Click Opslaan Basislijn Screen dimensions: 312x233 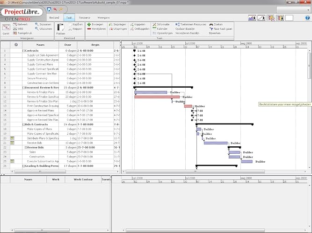[185, 29]
